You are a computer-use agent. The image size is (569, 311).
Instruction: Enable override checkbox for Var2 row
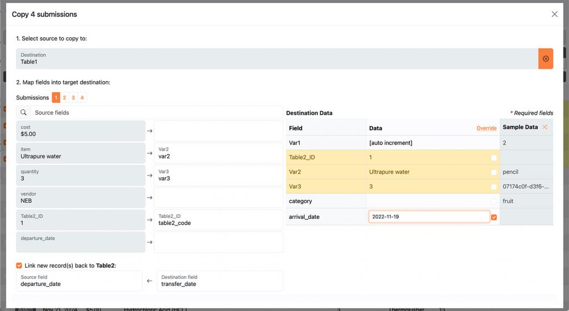pyautogui.click(x=493, y=172)
